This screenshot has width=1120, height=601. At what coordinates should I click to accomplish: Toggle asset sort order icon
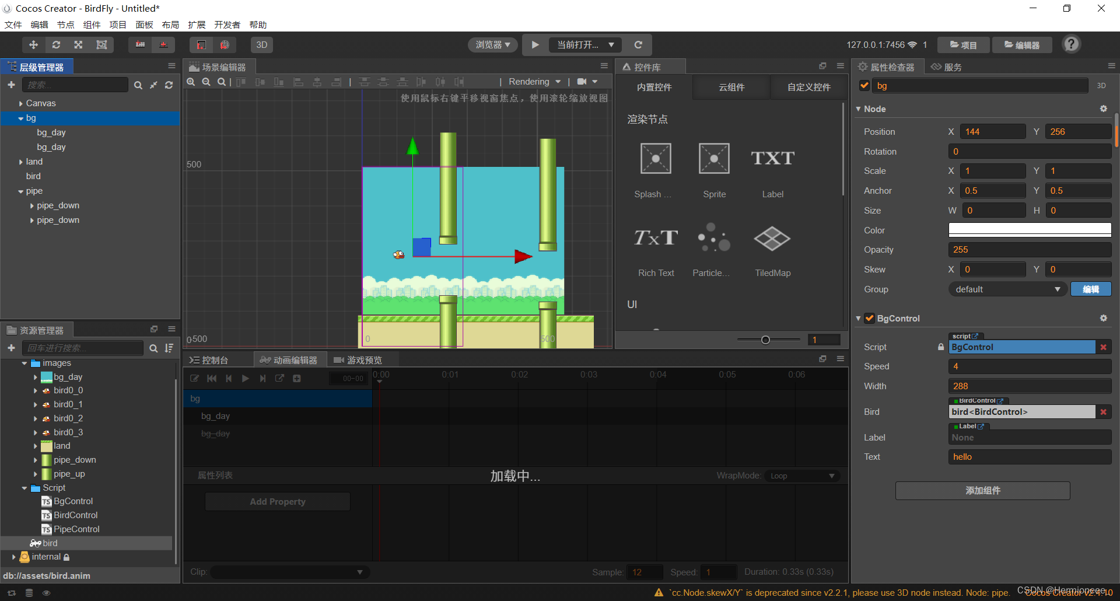coord(169,348)
